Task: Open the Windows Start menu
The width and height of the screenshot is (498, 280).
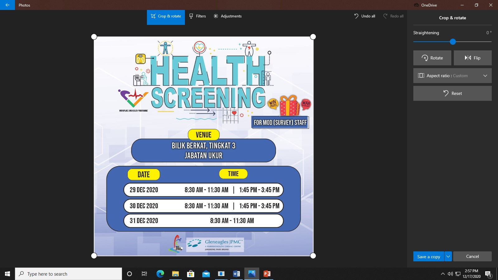Action: [7, 274]
